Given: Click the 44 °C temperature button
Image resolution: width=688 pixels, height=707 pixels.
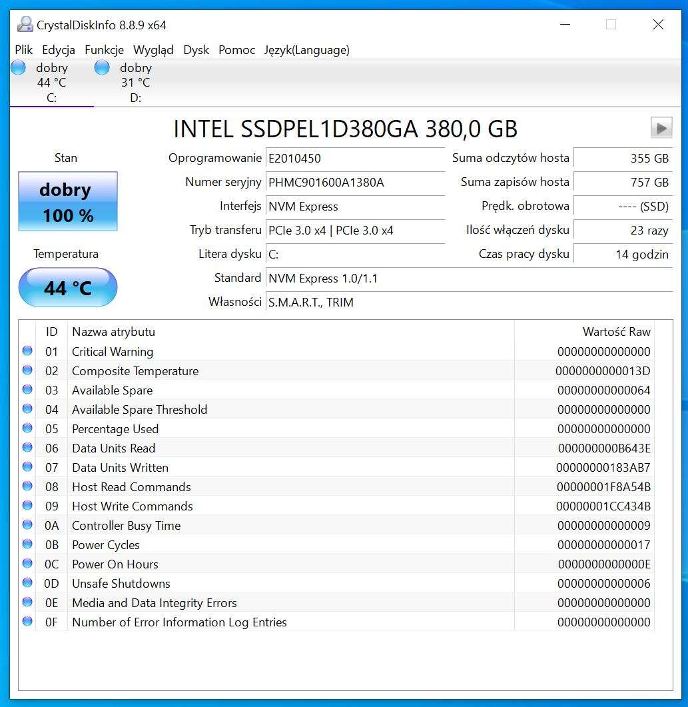Looking at the screenshot, I should [67, 288].
